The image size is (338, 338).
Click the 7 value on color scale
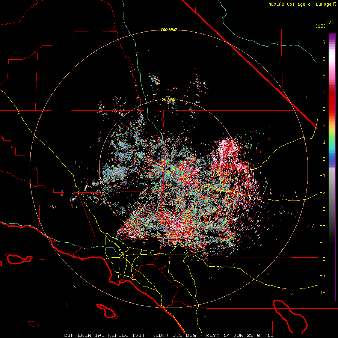click(x=324, y=42)
